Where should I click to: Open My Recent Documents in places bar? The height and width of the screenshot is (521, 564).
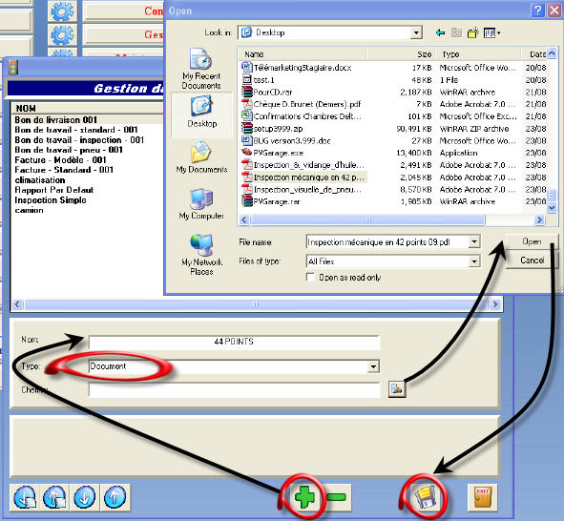[201, 69]
